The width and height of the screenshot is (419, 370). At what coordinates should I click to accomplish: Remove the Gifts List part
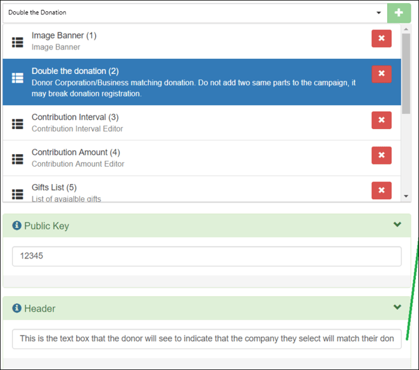point(381,190)
